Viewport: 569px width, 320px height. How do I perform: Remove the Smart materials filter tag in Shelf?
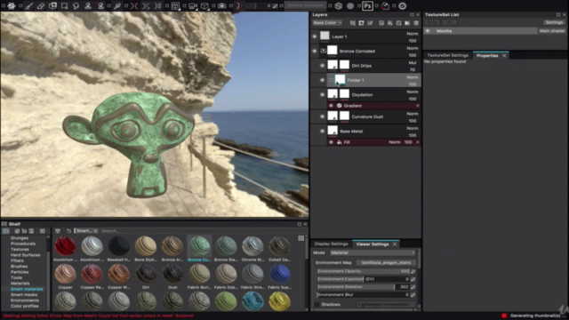coord(95,231)
